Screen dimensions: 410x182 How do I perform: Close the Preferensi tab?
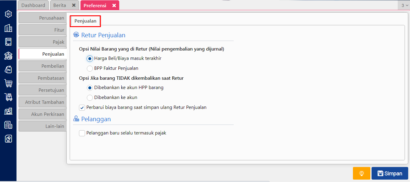[x=114, y=5]
